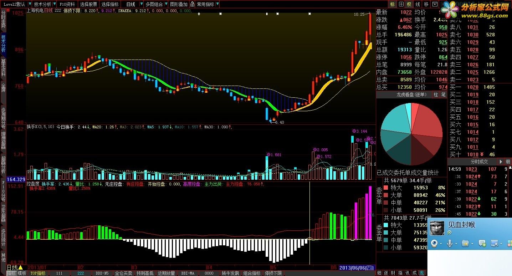Open the F10资料 button
This screenshot has width=512, height=276.
pyautogui.click(x=67, y=4)
